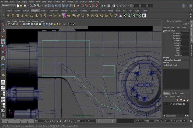193x128 pixels.
Task: Create a polygon torus from the shelf
Action: pos(32,16)
